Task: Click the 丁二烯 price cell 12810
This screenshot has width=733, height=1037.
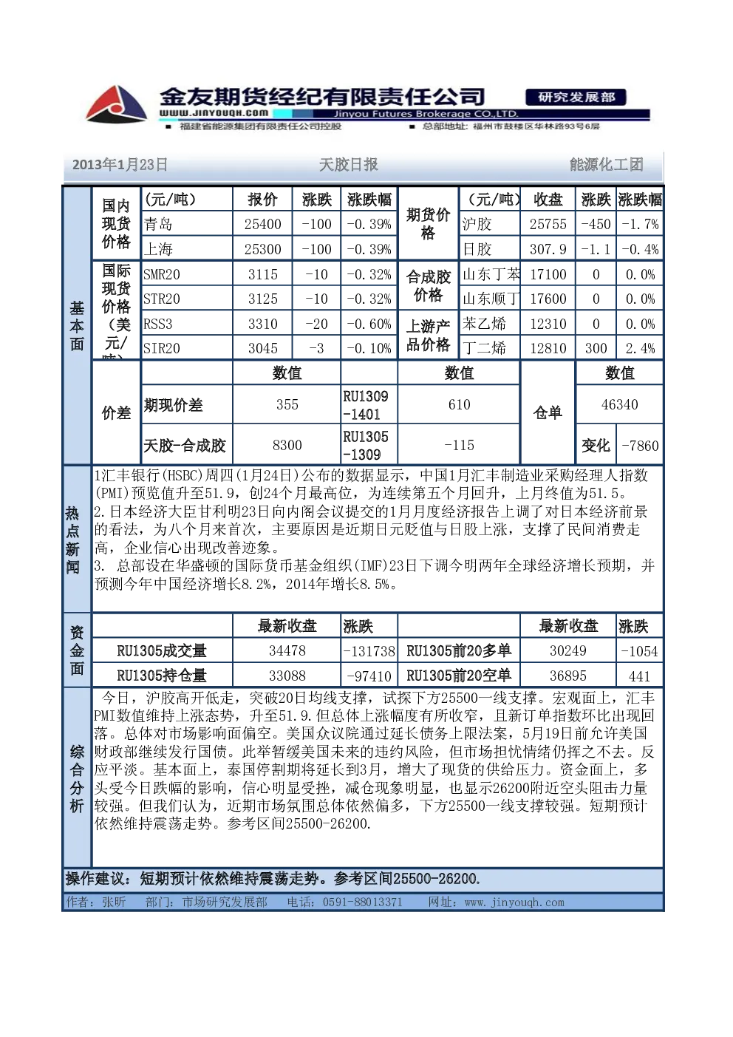Action: tap(548, 348)
